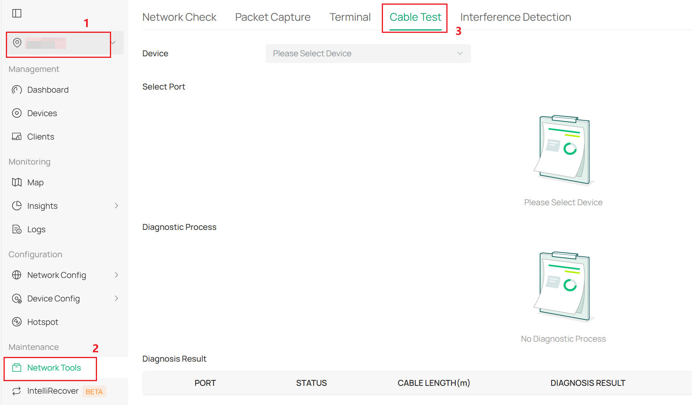The height and width of the screenshot is (405, 692).
Task: Click the location pin icon in site selector
Action: click(x=17, y=43)
